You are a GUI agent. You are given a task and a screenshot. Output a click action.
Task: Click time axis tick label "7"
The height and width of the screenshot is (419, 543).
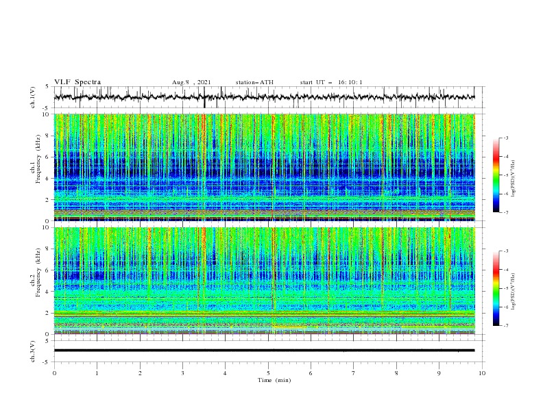354,373
